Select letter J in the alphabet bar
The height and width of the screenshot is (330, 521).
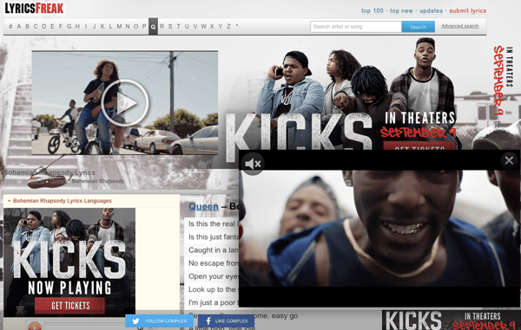click(95, 26)
